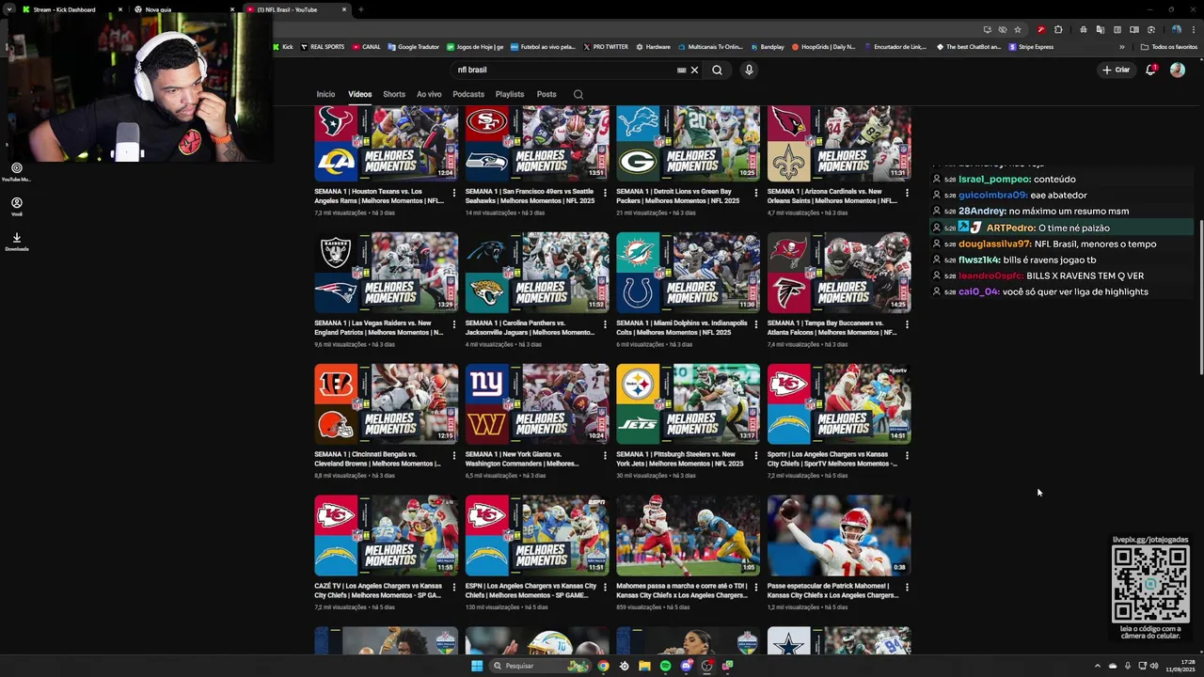Open browser extensions puzzle icon
1204x677 pixels.
(x=1058, y=29)
